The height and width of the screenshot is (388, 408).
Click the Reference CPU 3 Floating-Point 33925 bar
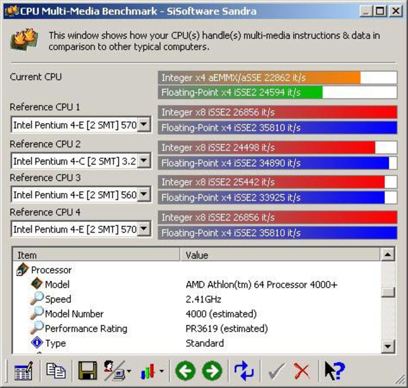277,197
